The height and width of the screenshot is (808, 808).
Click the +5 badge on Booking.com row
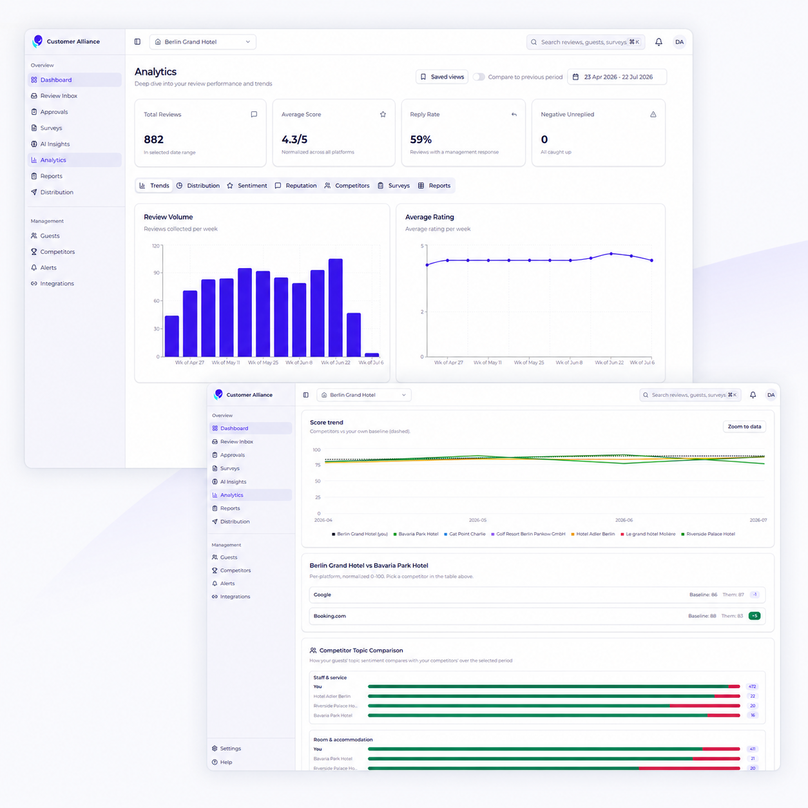coord(755,616)
